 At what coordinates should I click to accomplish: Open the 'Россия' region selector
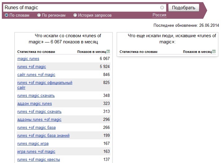pyautogui.click(x=159, y=15)
